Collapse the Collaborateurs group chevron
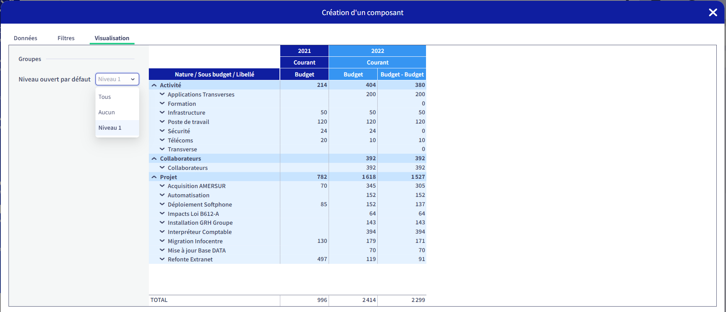Image resolution: width=726 pixels, height=312 pixels. [x=154, y=158]
